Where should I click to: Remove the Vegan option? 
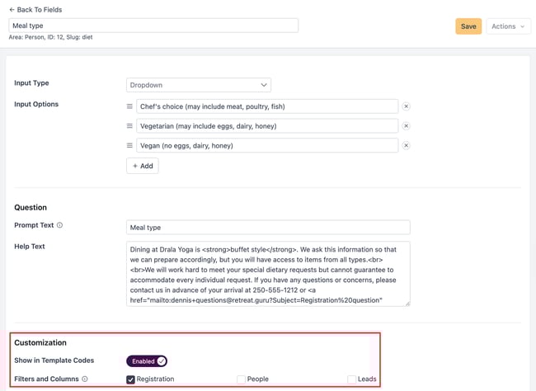406,145
